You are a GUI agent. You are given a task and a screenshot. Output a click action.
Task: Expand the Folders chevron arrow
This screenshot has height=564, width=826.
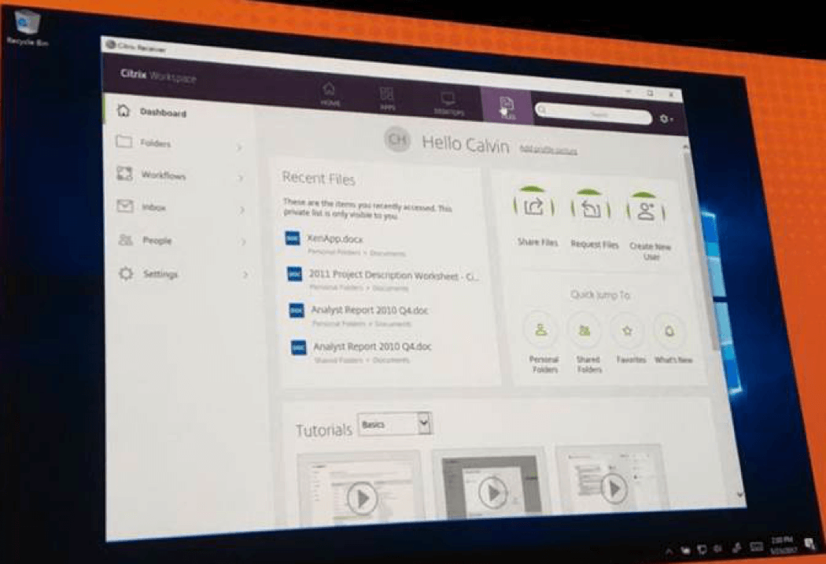click(x=239, y=147)
